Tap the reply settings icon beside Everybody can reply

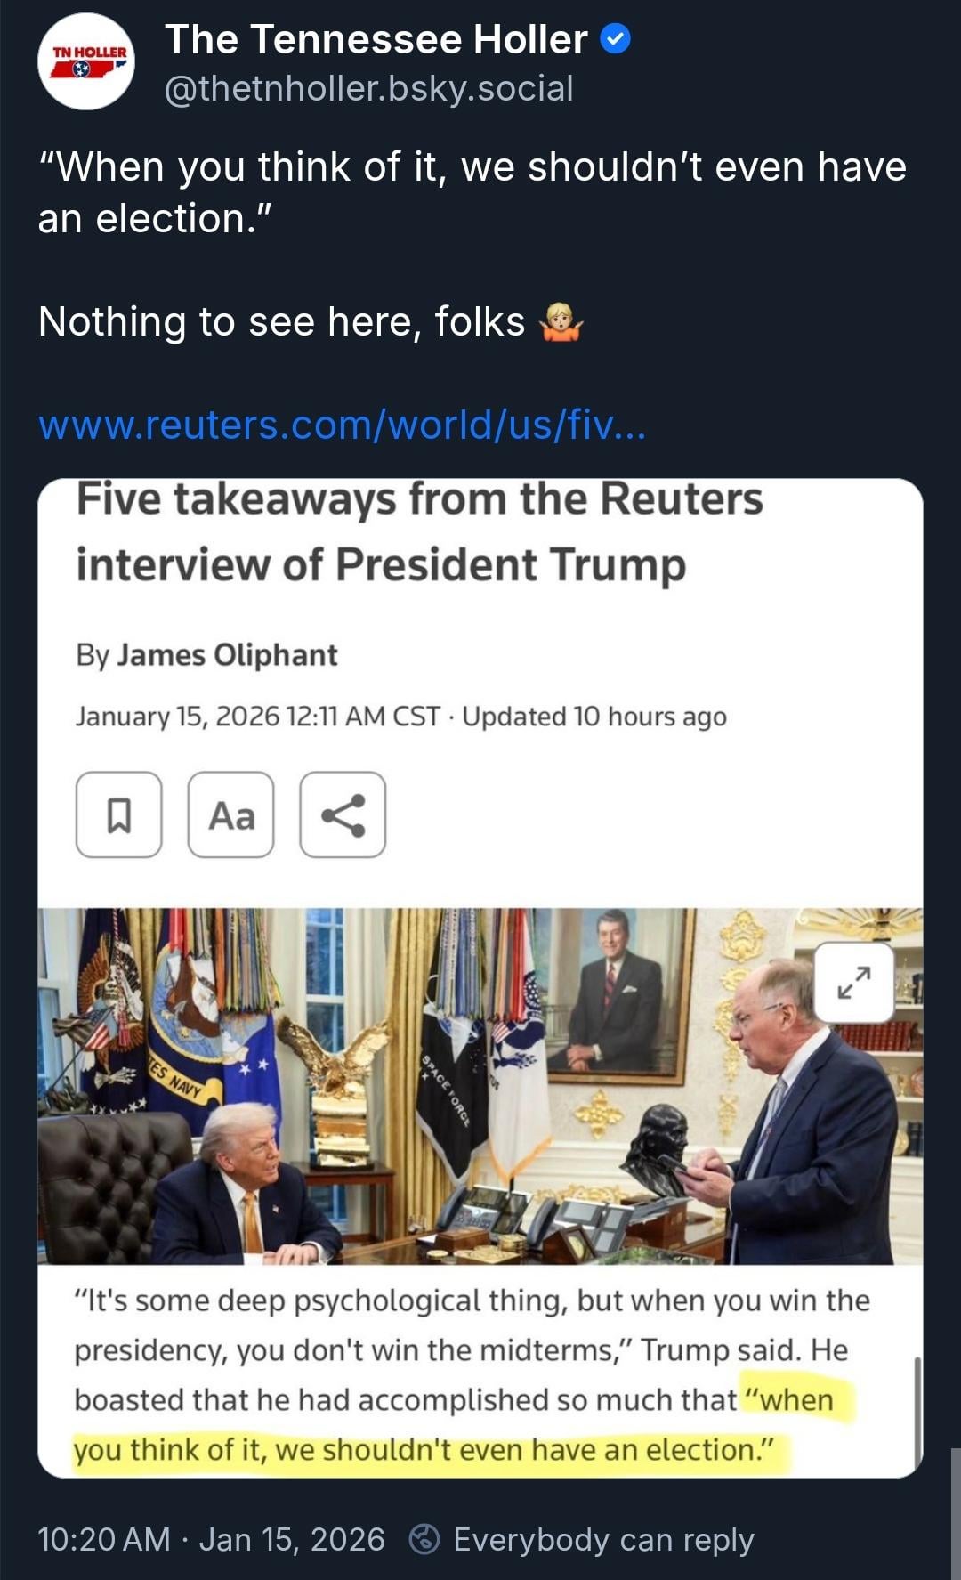tap(424, 1539)
